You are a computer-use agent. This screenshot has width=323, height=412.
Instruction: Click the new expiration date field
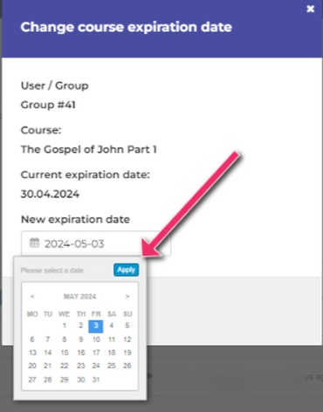(x=96, y=244)
